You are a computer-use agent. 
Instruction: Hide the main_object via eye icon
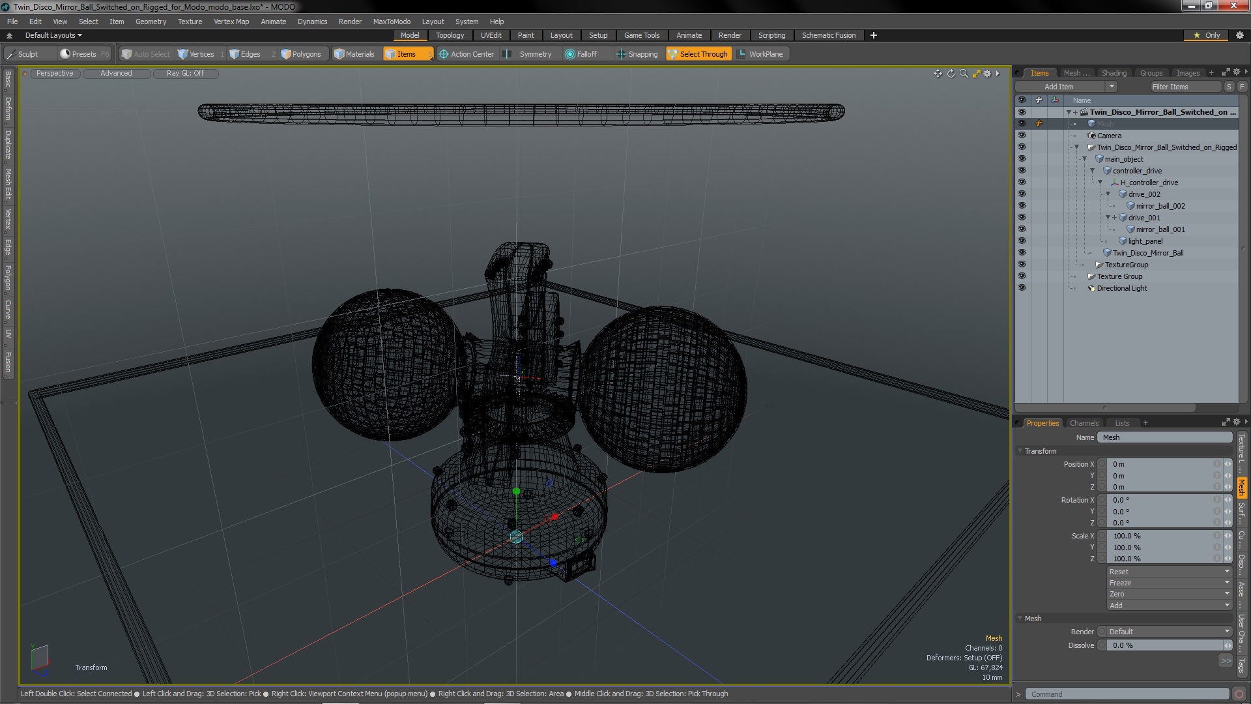pos(1022,159)
